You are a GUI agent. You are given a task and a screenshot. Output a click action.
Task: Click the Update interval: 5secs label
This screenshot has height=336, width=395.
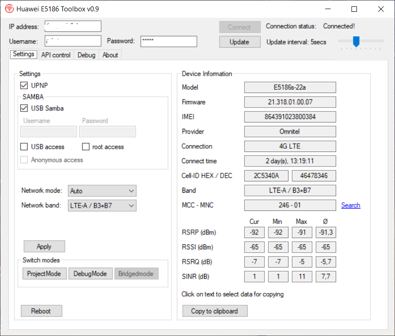[296, 42]
